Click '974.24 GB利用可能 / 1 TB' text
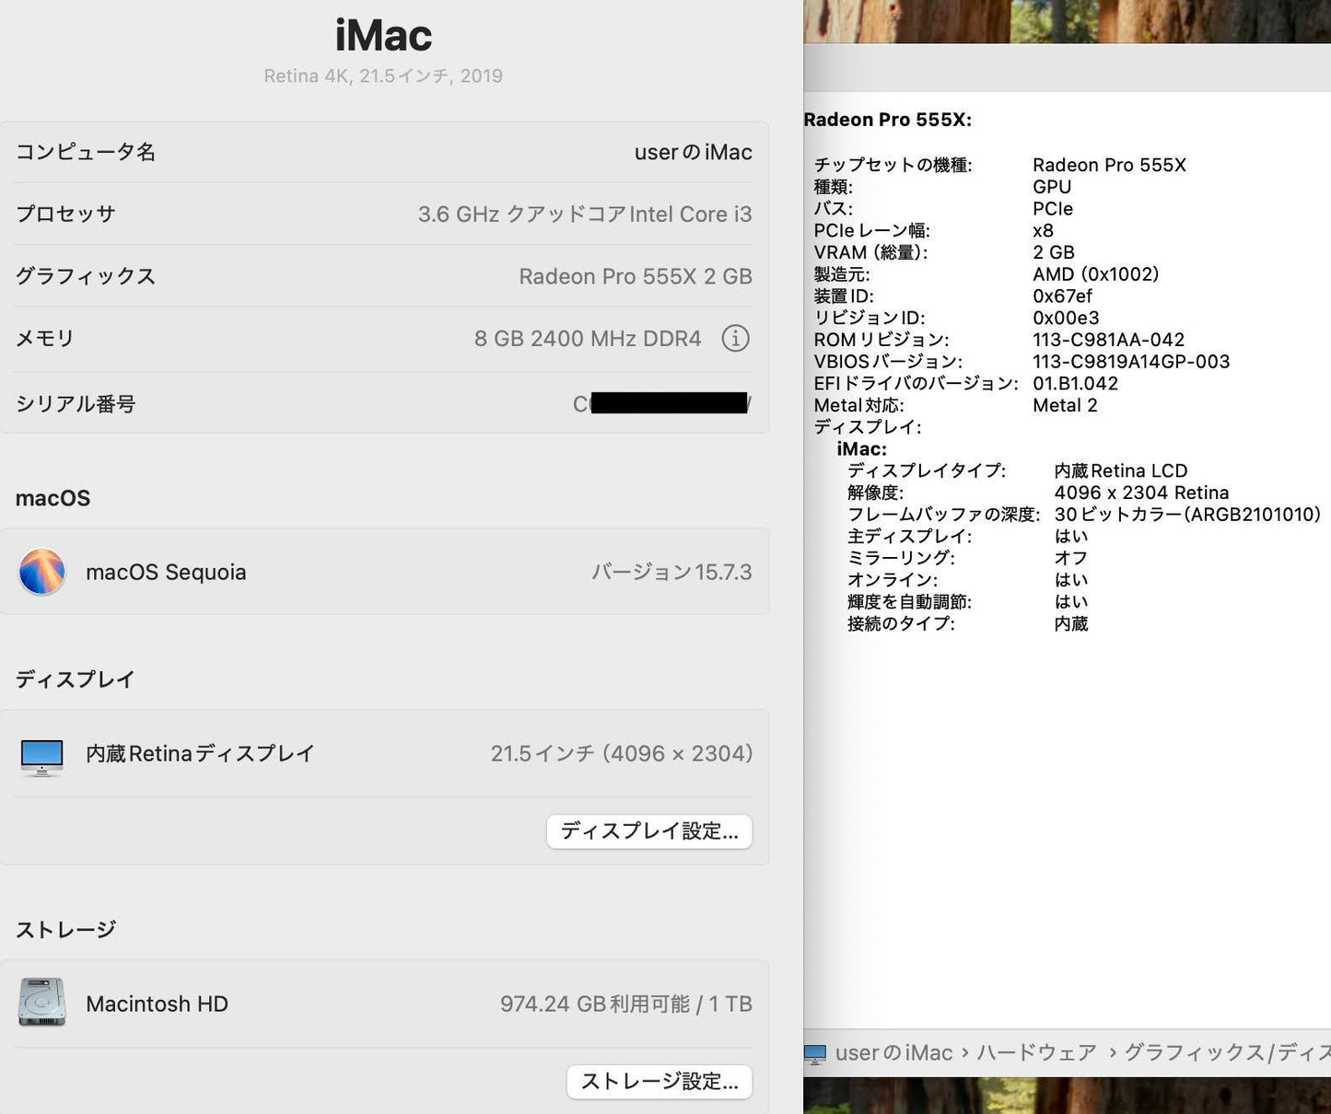This screenshot has height=1114, width=1331. pyautogui.click(x=626, y=1004)
